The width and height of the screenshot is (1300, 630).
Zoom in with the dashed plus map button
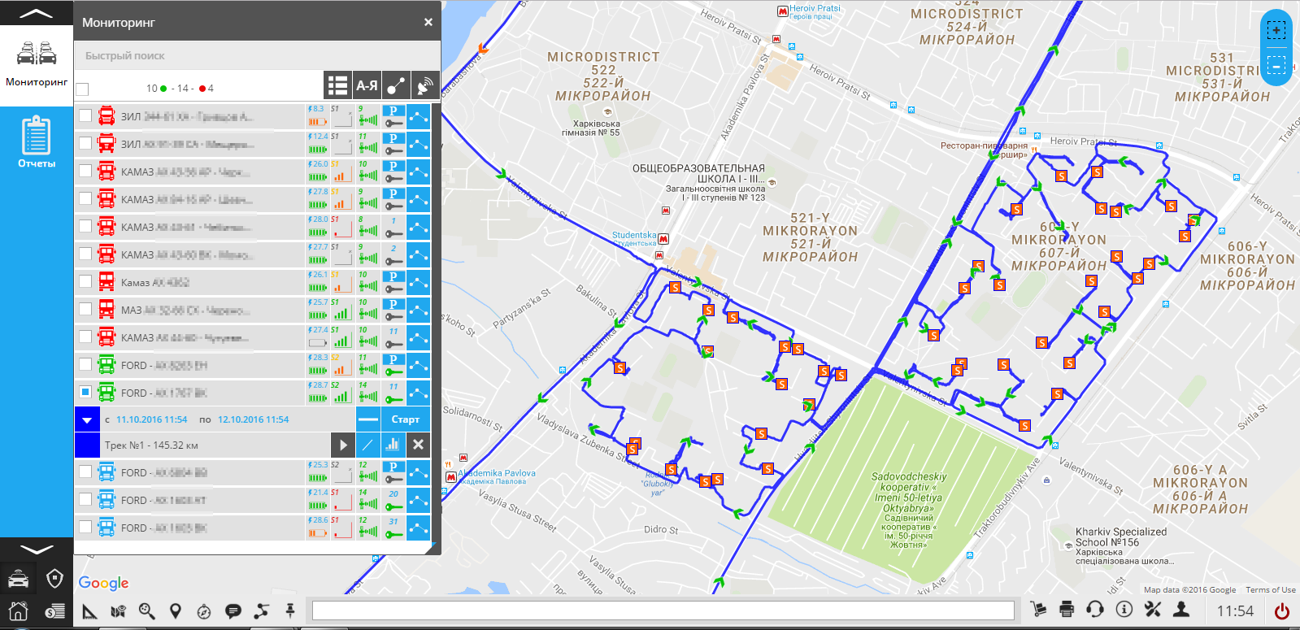click(x=1276, y=31)
